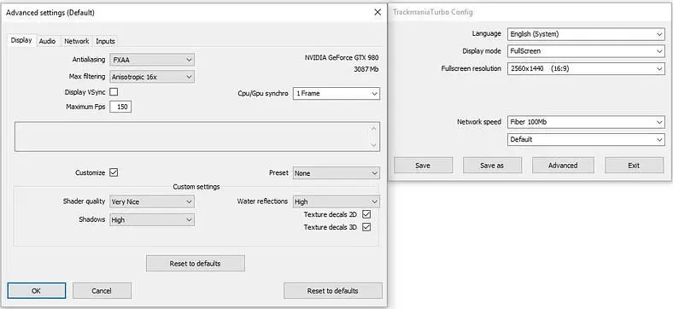Open the Antialiasing FXAA dropdown

point(152,60)
